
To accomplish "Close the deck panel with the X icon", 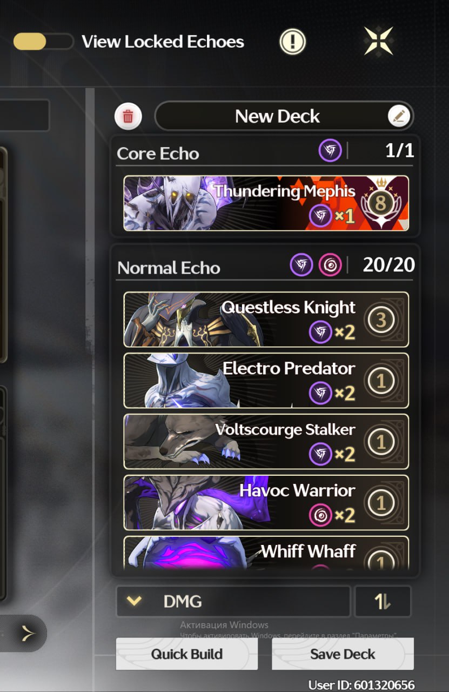I will (378, 41).
